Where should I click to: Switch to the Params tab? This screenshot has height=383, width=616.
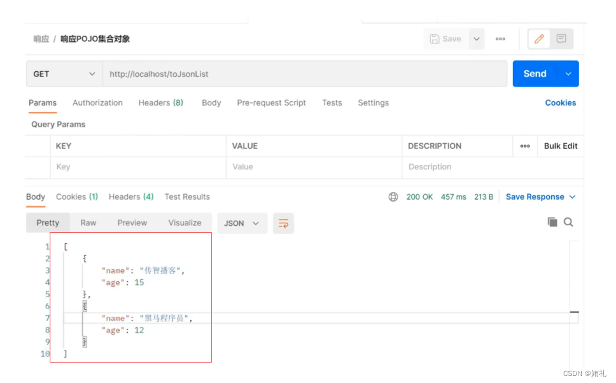coord(43,103)
